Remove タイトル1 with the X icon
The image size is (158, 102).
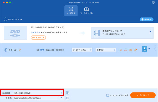point(155,46)
